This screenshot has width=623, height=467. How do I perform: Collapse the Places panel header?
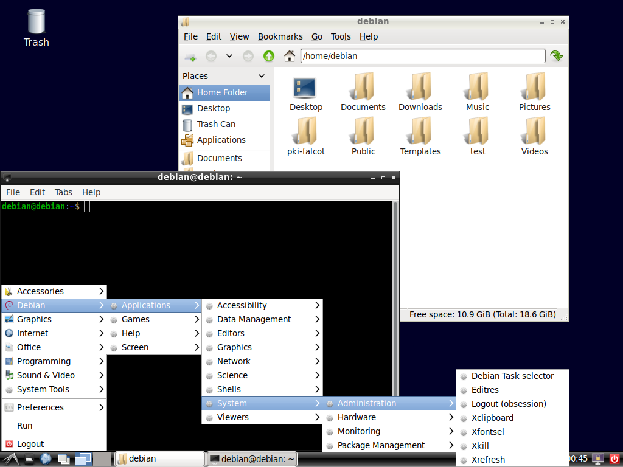261,76
